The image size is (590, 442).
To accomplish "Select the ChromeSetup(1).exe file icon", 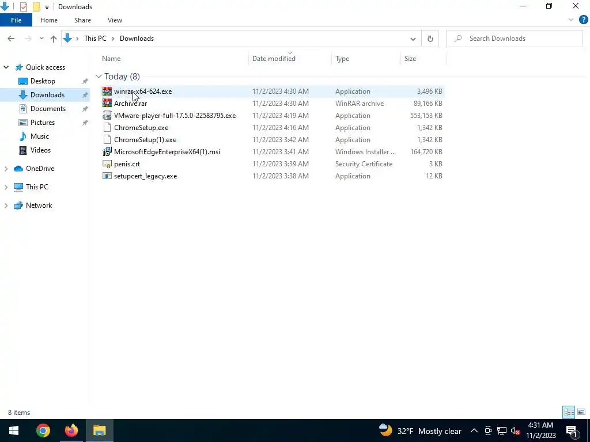I will (x=107, y=140).
